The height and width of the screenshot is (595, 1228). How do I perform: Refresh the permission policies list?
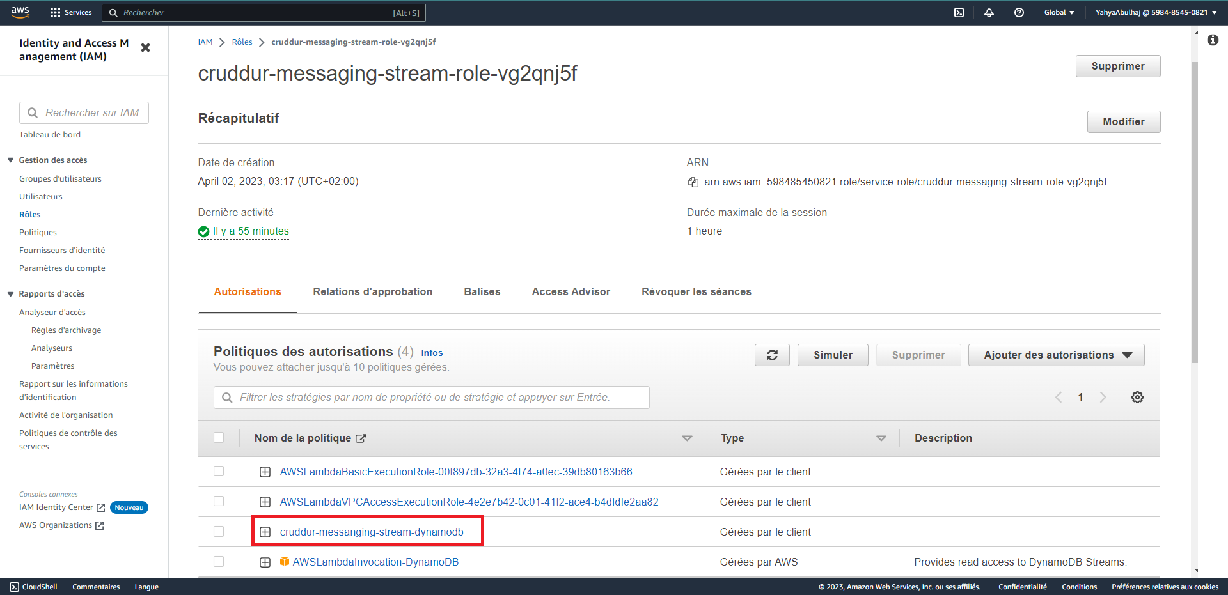click(772, 355)
